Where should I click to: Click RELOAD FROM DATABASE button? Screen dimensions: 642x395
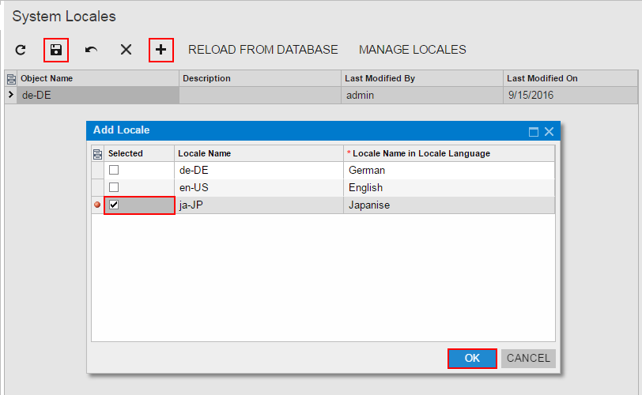click(x=262, y=50)
